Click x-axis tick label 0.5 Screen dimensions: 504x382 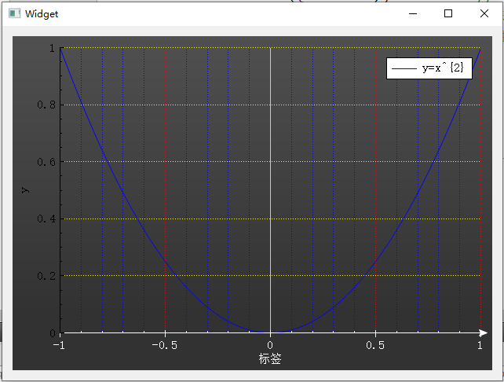pyautogui.click(x=375, y=345)
